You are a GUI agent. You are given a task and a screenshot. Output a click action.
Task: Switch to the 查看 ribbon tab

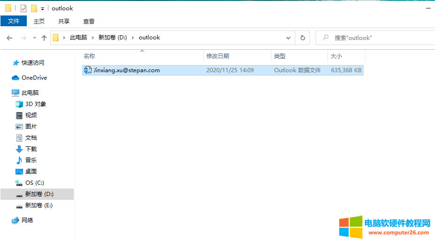pos(89,21)
